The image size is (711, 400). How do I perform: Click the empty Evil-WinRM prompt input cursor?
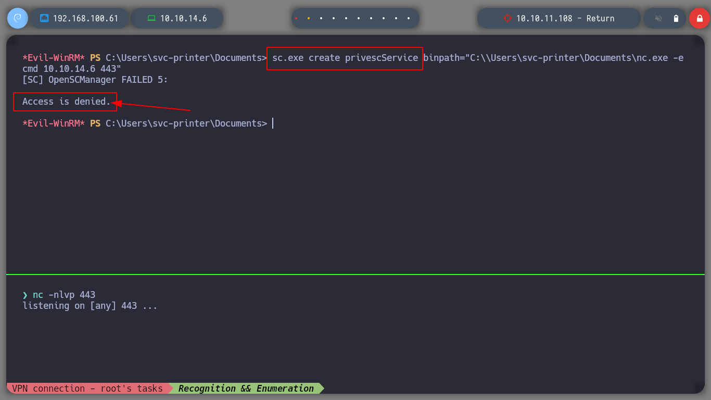point(273,123)
